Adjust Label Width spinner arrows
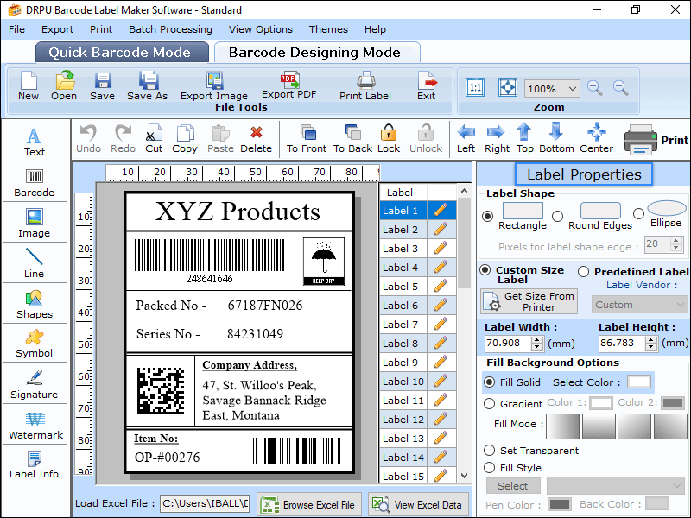The image size is (691, 518). coord(536,343)
